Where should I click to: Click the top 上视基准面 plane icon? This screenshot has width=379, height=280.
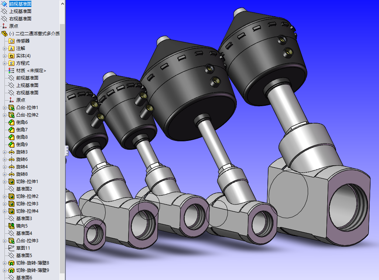click(4, 11)
